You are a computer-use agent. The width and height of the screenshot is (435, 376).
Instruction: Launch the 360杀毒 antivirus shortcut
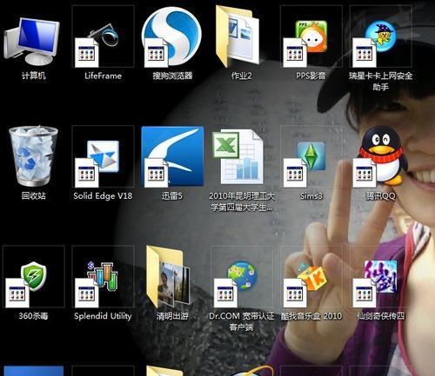[x=34, y=276]
